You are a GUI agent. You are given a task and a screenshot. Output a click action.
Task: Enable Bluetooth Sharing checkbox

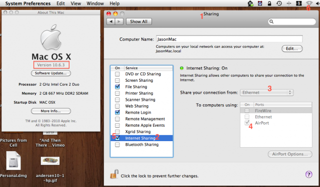pos(117,145)
